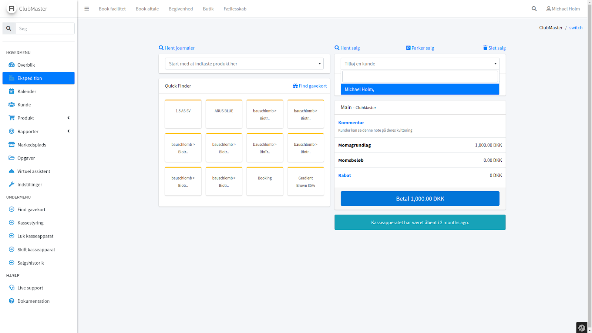Open Fællesskab in top navigation
The height and width of the screenshot is (333, 592).
pos(235,9)
